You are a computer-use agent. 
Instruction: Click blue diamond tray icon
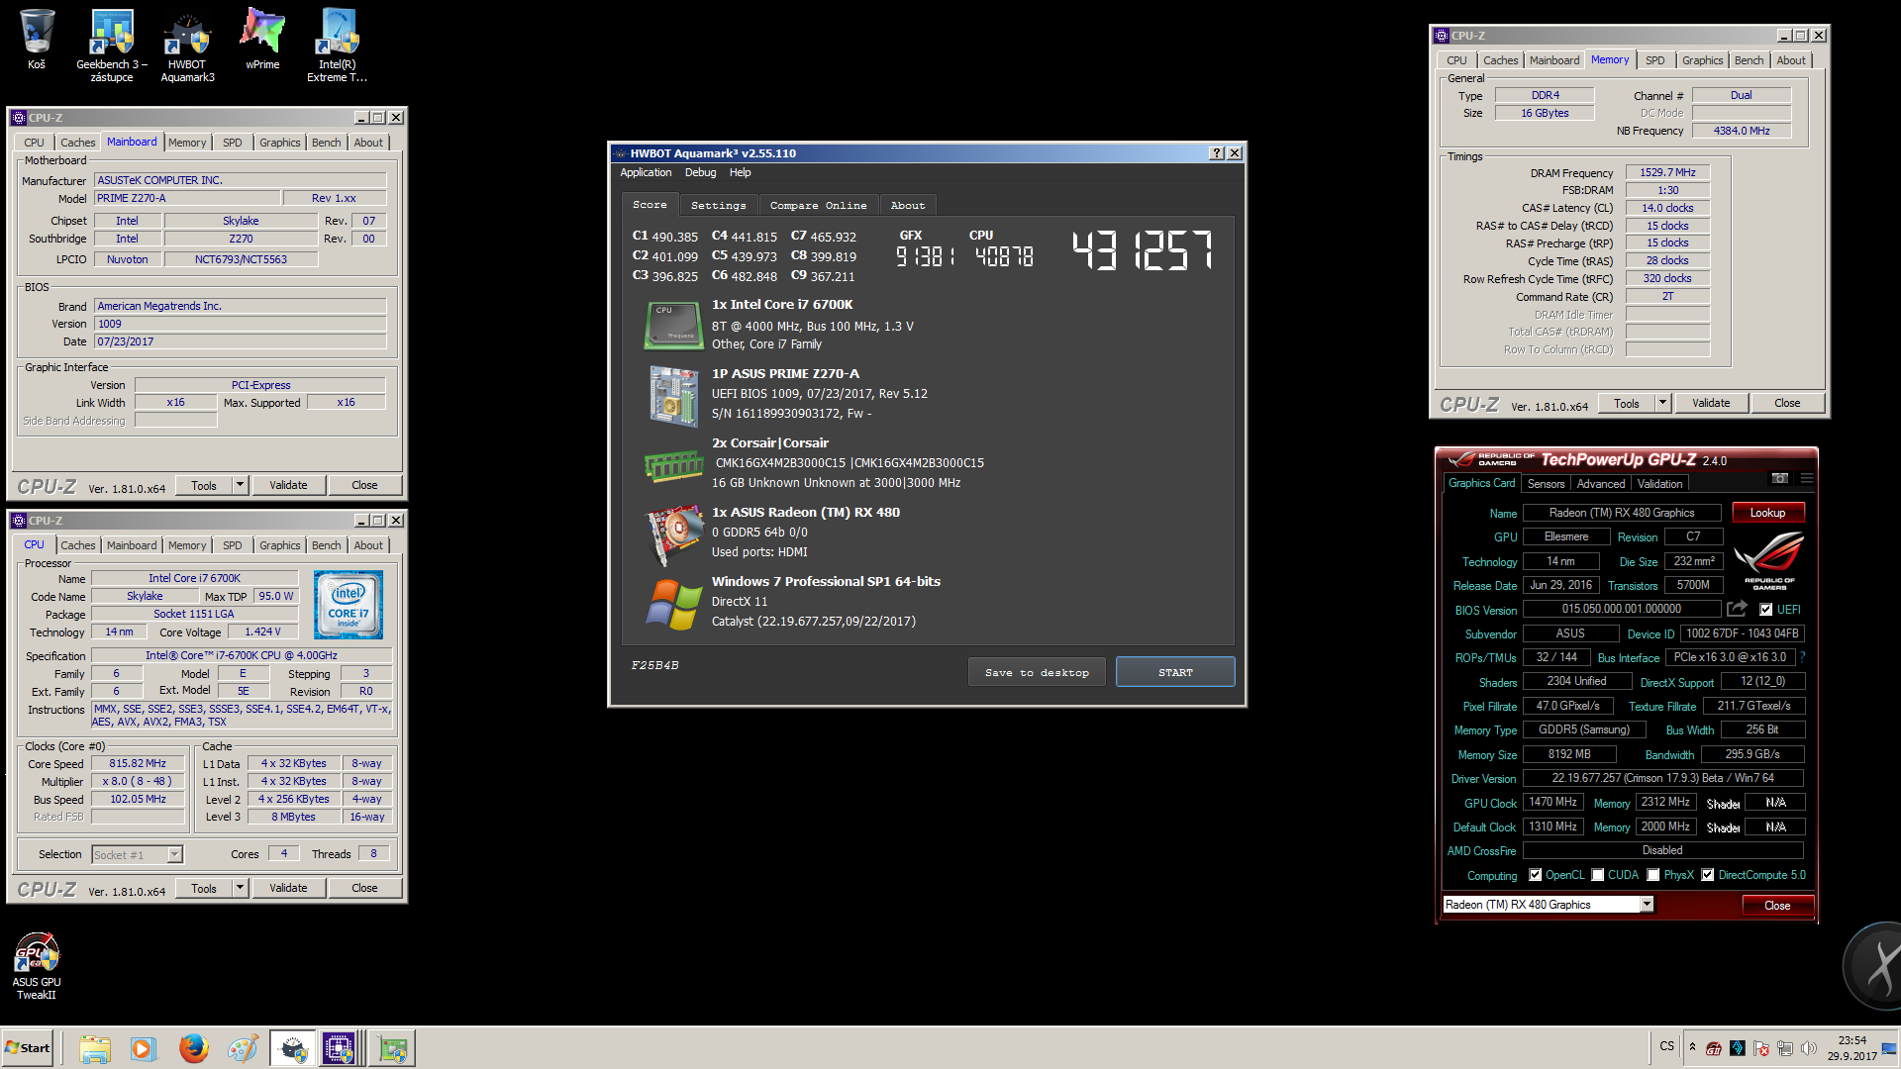1738,1048
